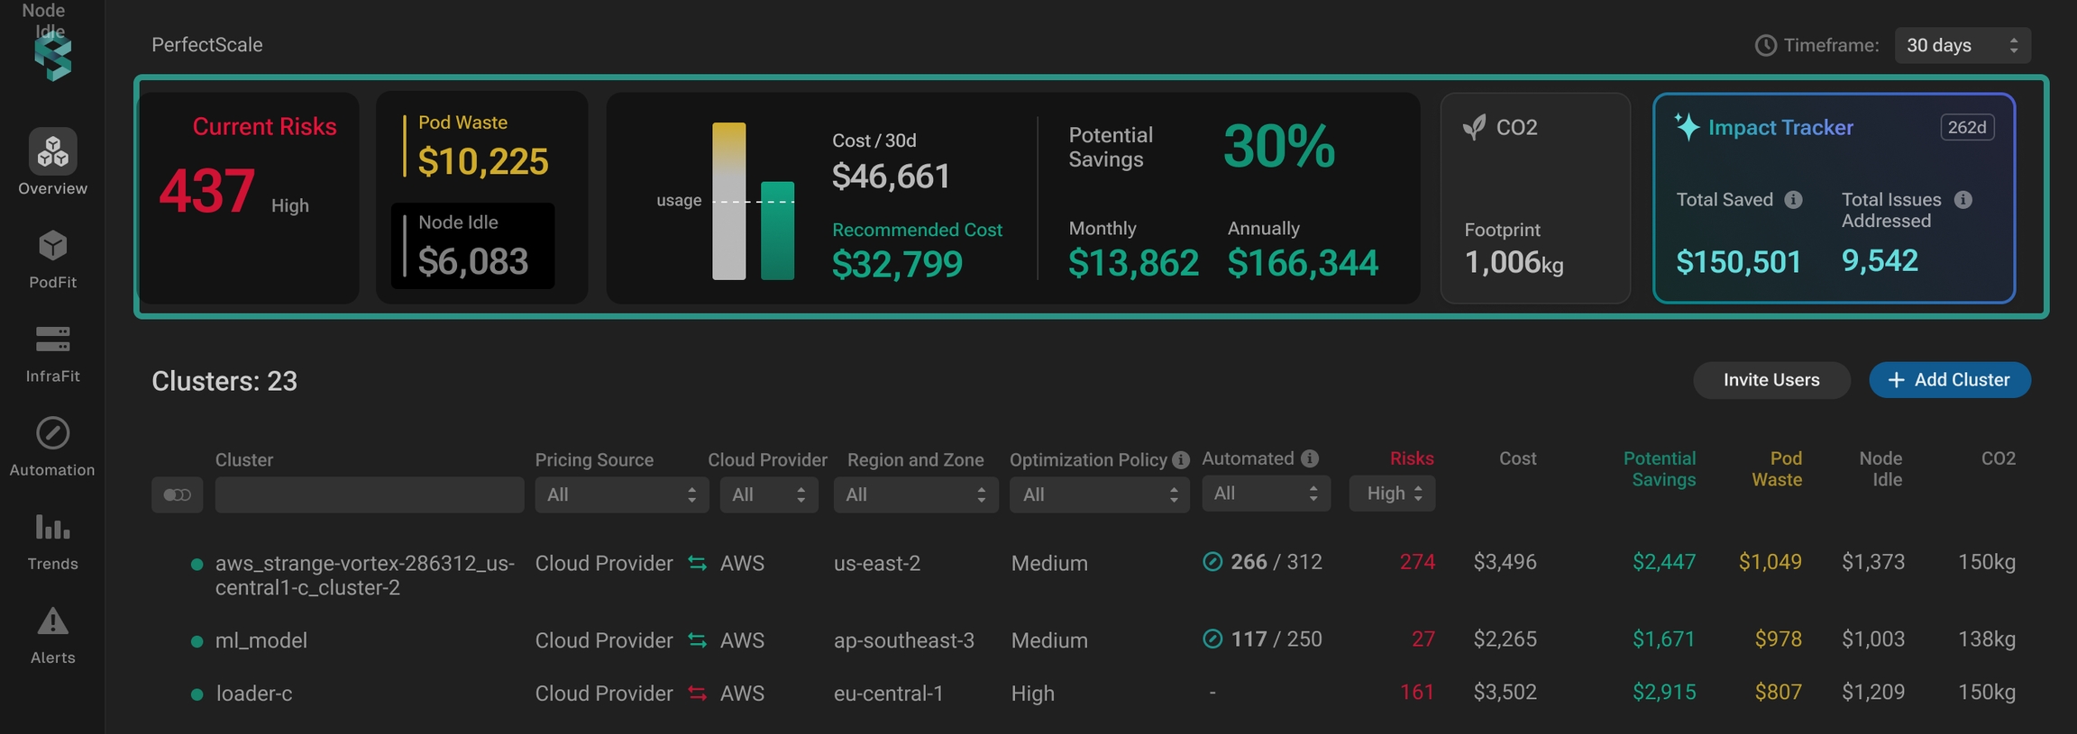Select the Node Idle cost card
Image resolution: width=2077 pixels, height=734 pixels.
click(472, 246)
